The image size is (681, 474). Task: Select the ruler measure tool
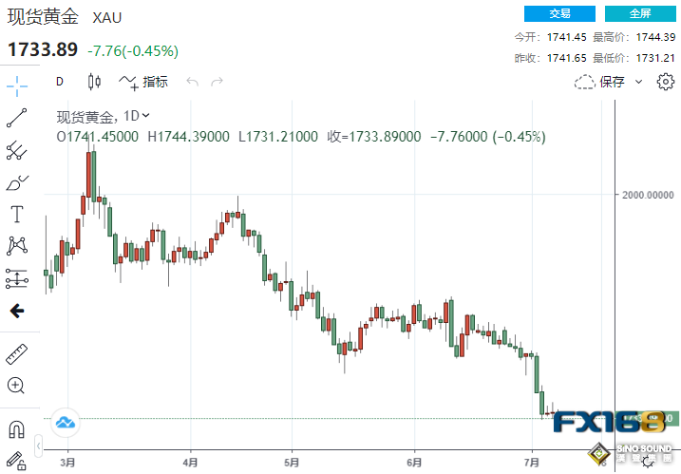click(x=17, y=354)
